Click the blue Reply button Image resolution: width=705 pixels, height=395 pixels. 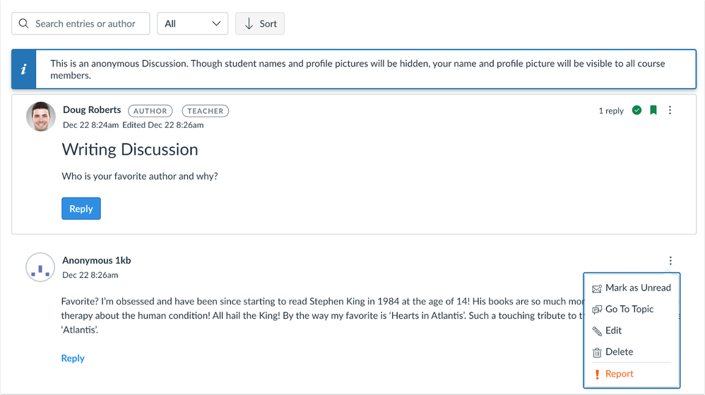pyautogui.click(x=81, y=208)
